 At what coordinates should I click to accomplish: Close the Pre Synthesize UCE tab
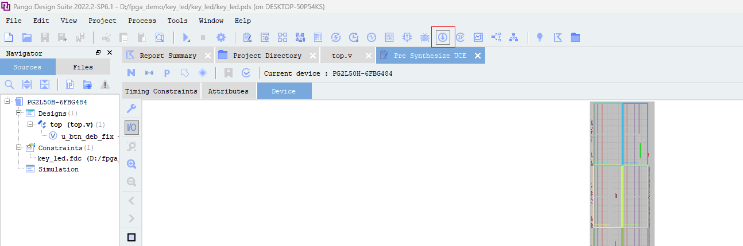pos(478,56)
